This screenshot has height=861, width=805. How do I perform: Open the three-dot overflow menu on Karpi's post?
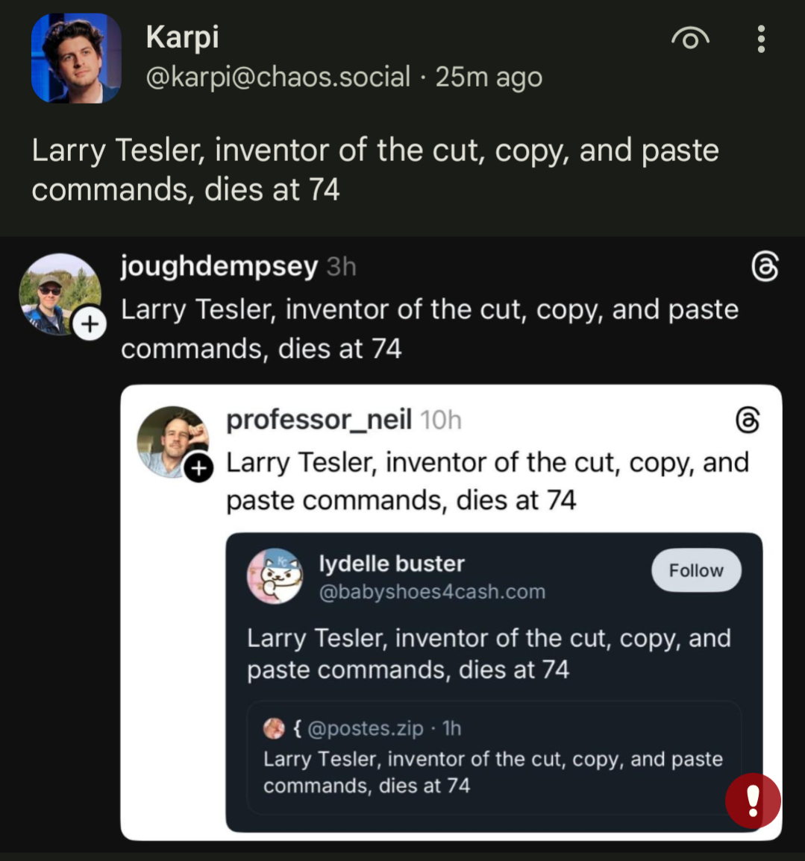tap(760, 39)
